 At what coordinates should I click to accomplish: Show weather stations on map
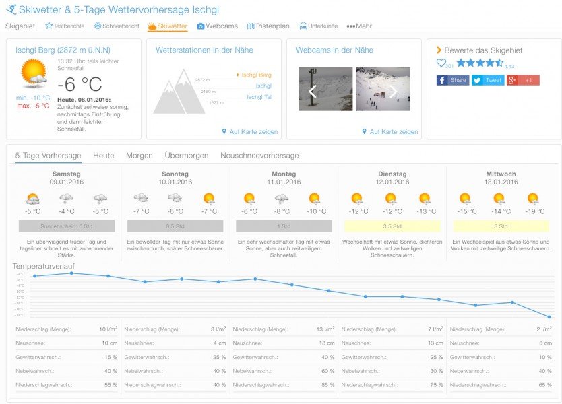coord(250,132)
